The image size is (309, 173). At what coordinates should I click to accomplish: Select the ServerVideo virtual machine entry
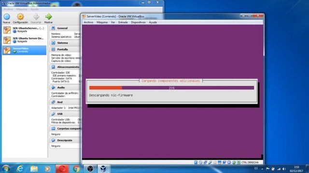tap(25, 50)
